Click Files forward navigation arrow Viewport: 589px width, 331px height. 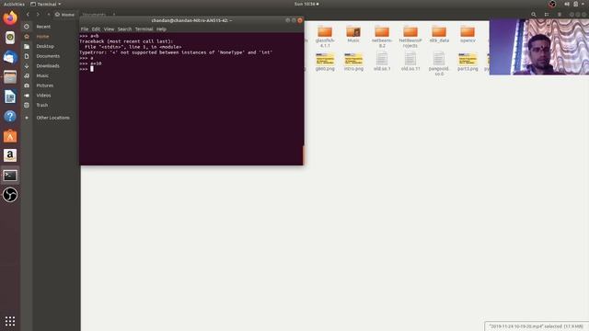pyautogui.click(x=38, y=15)
